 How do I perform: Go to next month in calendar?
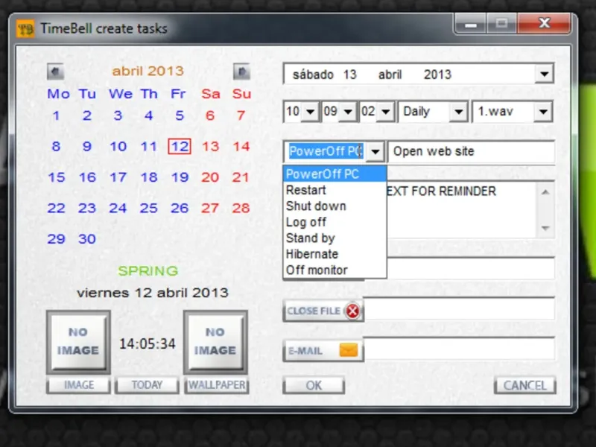click(241, 72)
